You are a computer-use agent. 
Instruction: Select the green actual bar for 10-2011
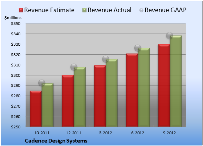[48, 105]
